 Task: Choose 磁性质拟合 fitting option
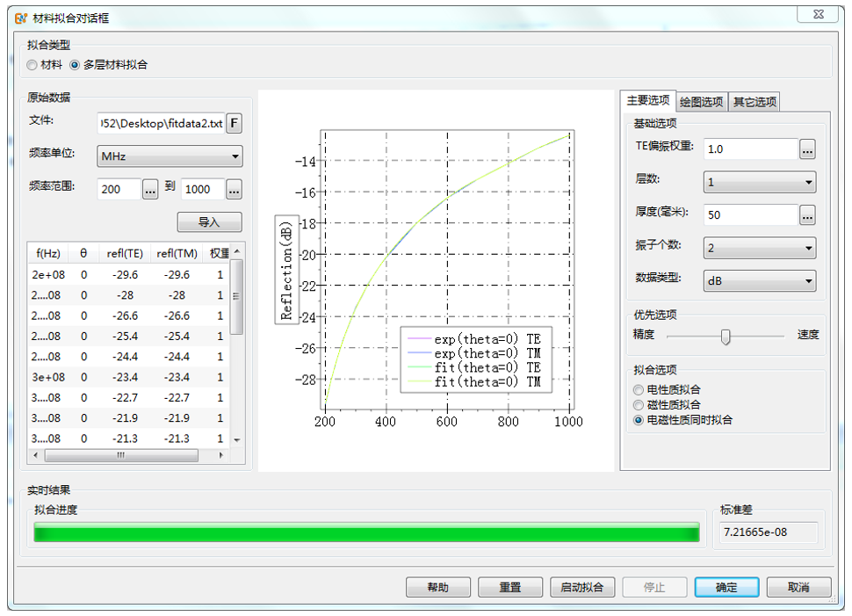click(639, 405)
